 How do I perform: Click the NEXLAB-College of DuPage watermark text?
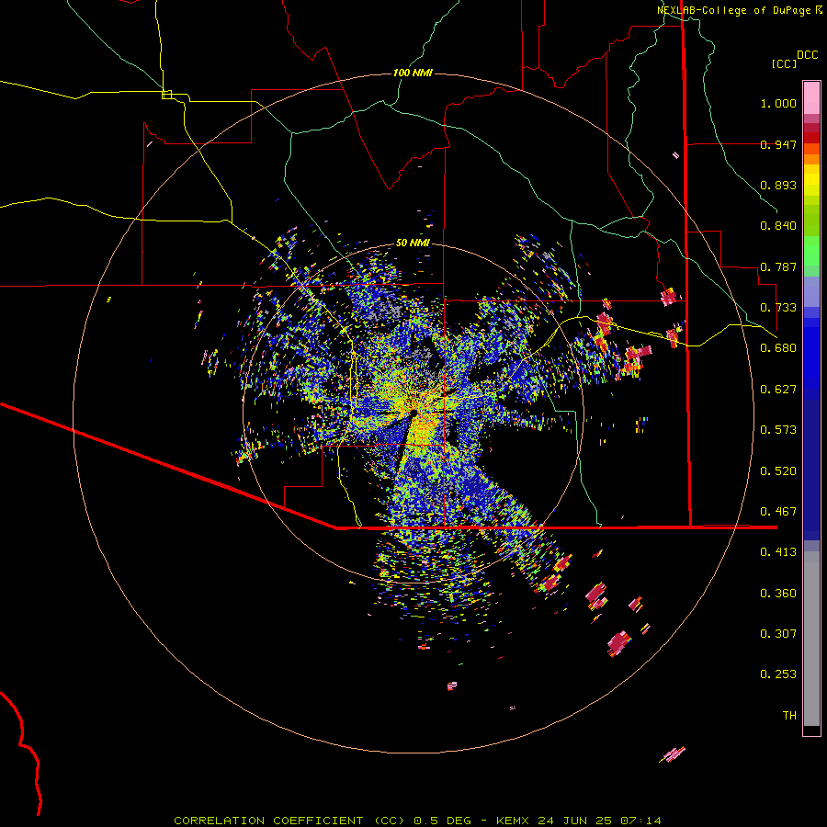[739, 10]
